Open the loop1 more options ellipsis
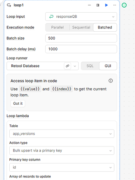135x180 pixels. pos(115,5)
